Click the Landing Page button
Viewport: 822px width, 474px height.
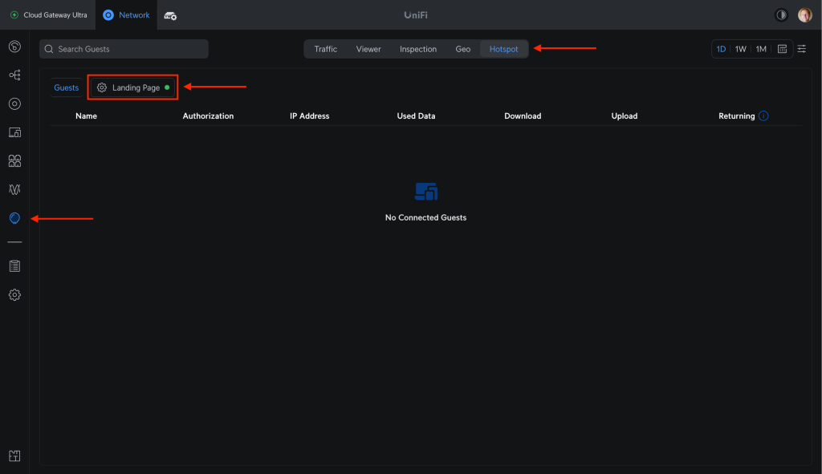pos(132,87)
